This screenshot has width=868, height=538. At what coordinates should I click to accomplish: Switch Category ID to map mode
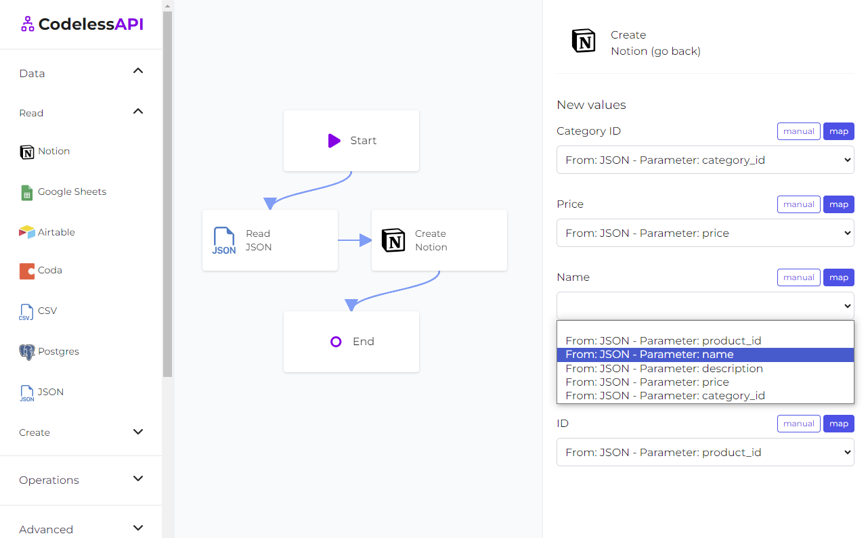tap(839, 131)
